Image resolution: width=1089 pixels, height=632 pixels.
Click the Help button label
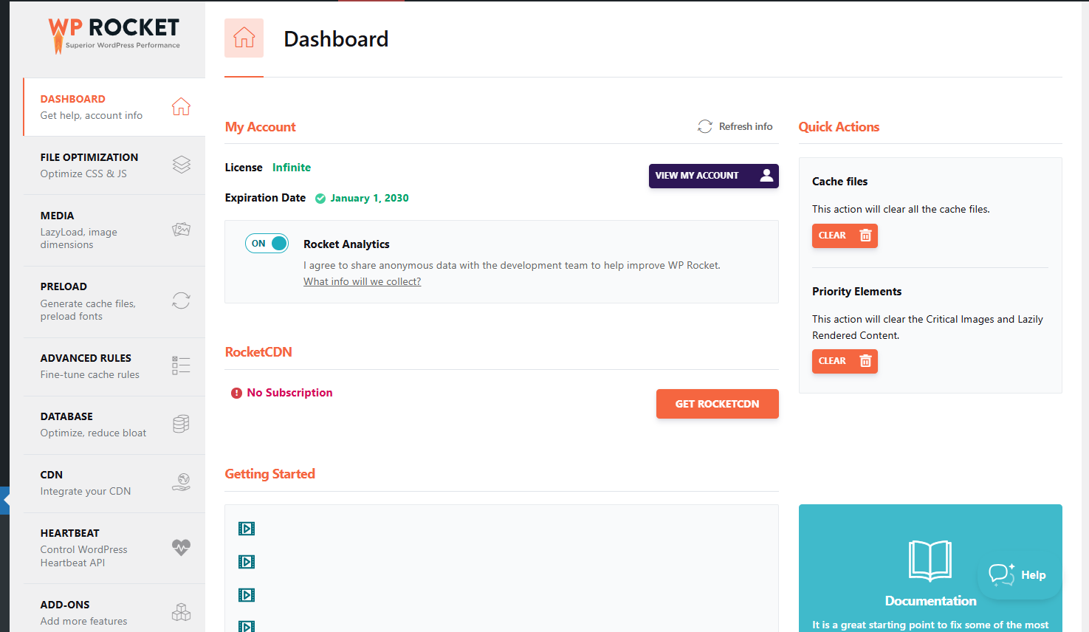pyautogui.click(x=1034, y=575)
